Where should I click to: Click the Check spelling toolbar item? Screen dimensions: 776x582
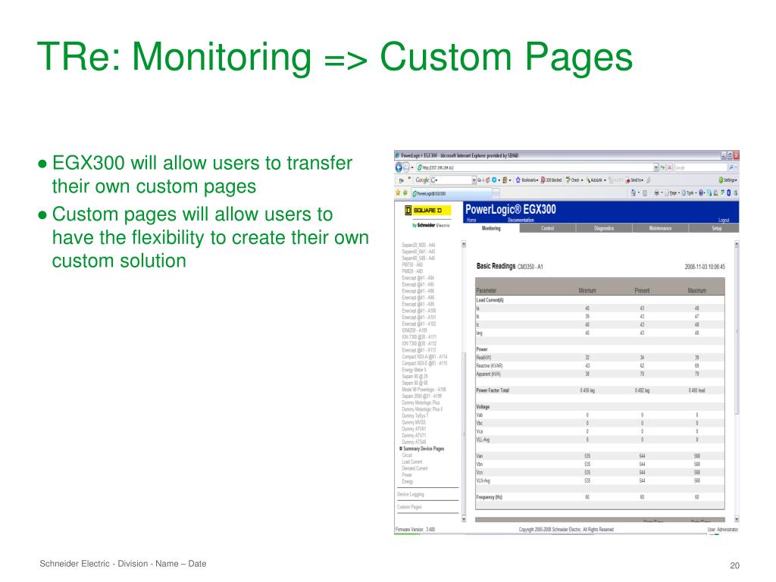click(574, 180)
